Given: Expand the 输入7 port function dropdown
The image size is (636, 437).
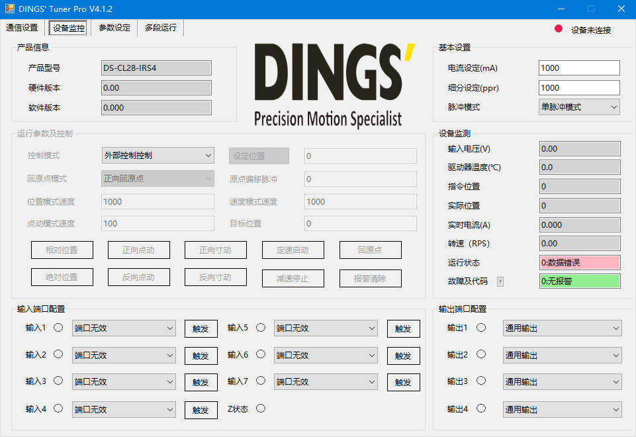Looking at the screenshot, I should point(326,382).
